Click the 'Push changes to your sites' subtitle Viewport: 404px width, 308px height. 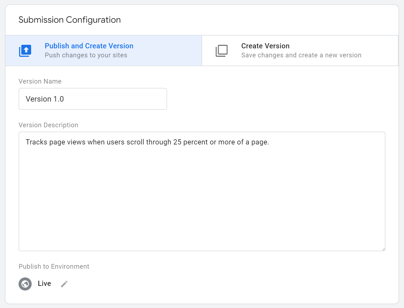pyautogui.click(x=86, y=55)
